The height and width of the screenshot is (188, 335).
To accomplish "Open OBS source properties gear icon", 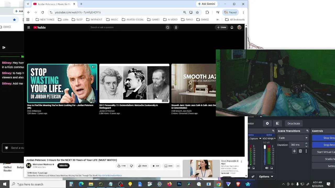I will (267, 124).
